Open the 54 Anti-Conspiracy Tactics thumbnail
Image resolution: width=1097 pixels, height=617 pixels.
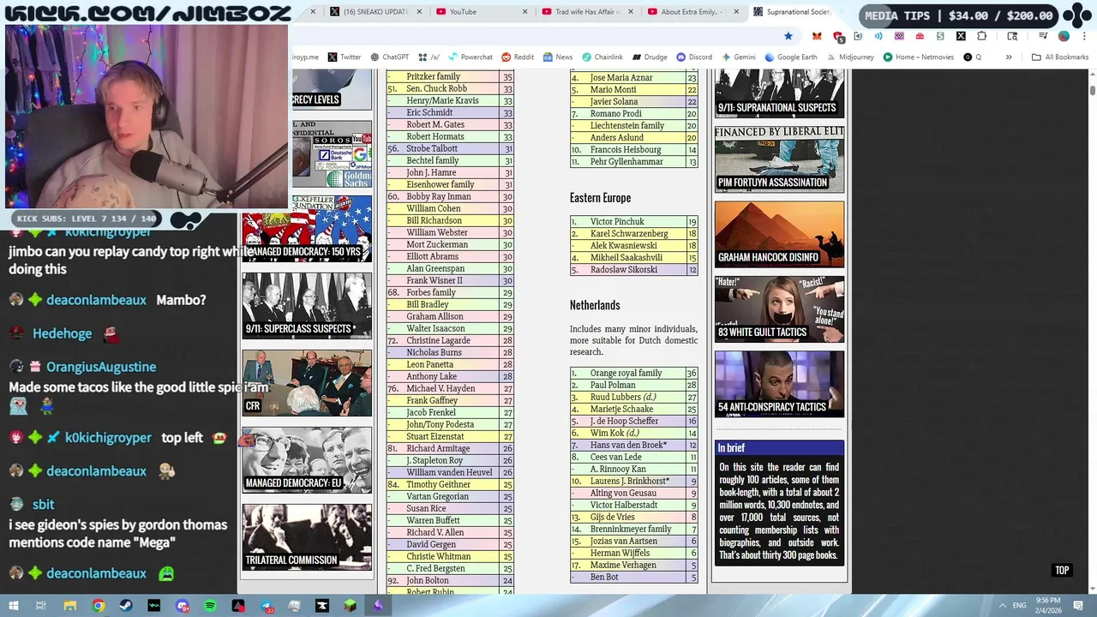coord(779,384)
